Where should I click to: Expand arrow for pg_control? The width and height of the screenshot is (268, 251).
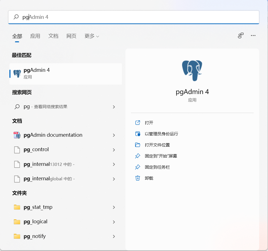coord(114,150)
